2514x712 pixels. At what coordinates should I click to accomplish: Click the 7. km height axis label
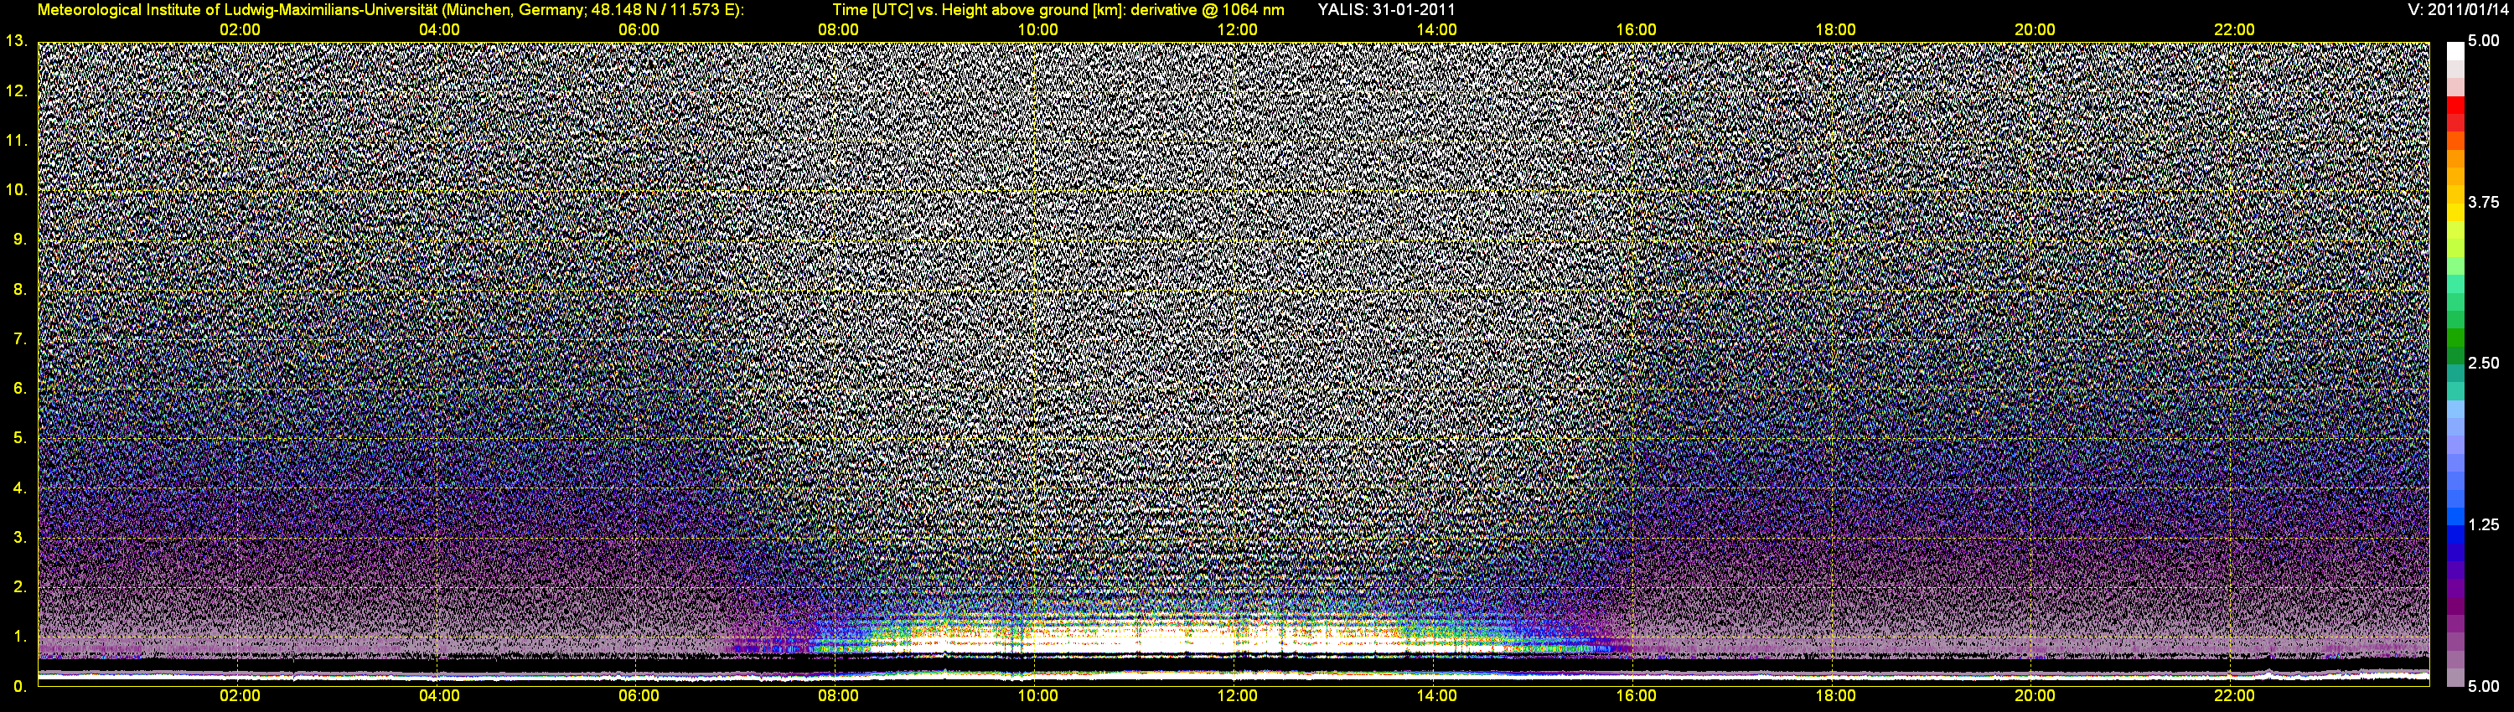[20, 338]
